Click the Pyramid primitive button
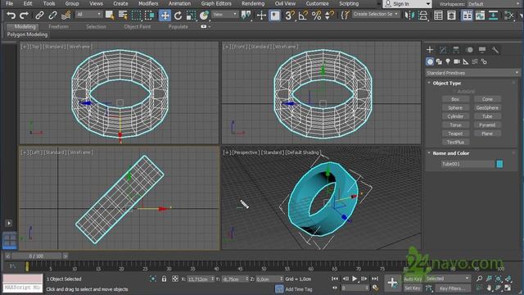524x295 pixels. pos(487,125)
